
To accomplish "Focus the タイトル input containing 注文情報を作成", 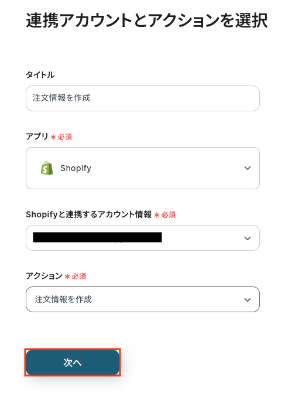I will (143, 98).
